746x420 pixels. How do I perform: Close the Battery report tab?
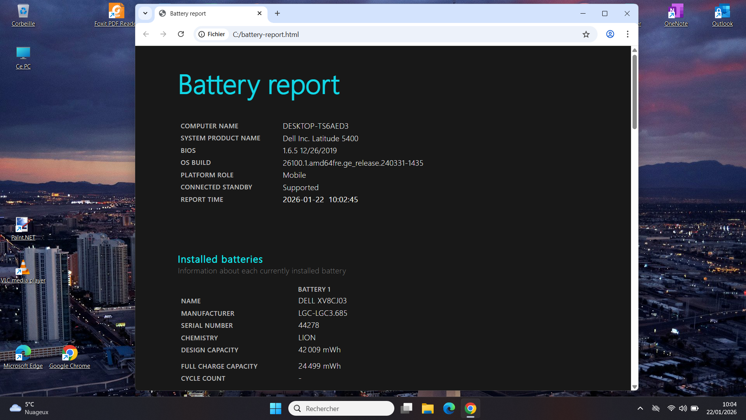pyautogui.click(x=260, y=13)
